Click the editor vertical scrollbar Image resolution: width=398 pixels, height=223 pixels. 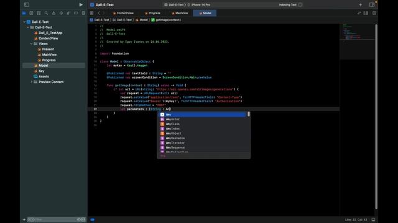(x=376, y=116)
